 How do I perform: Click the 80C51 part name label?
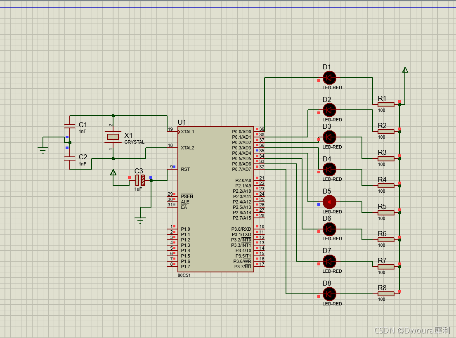tap(184, 275)
